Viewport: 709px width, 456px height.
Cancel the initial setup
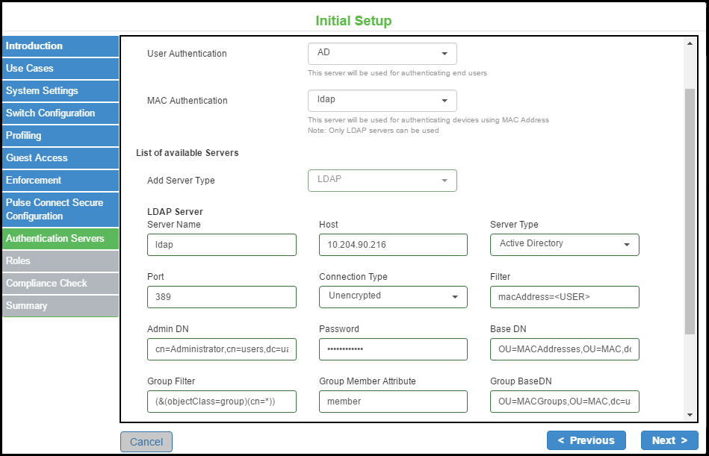pos(146,442)
